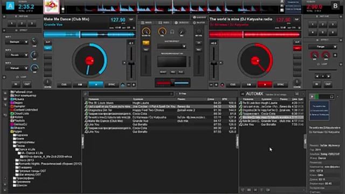Click deck A album cover thumbnail
345x194 pixels.
click(x=51, y=6)
